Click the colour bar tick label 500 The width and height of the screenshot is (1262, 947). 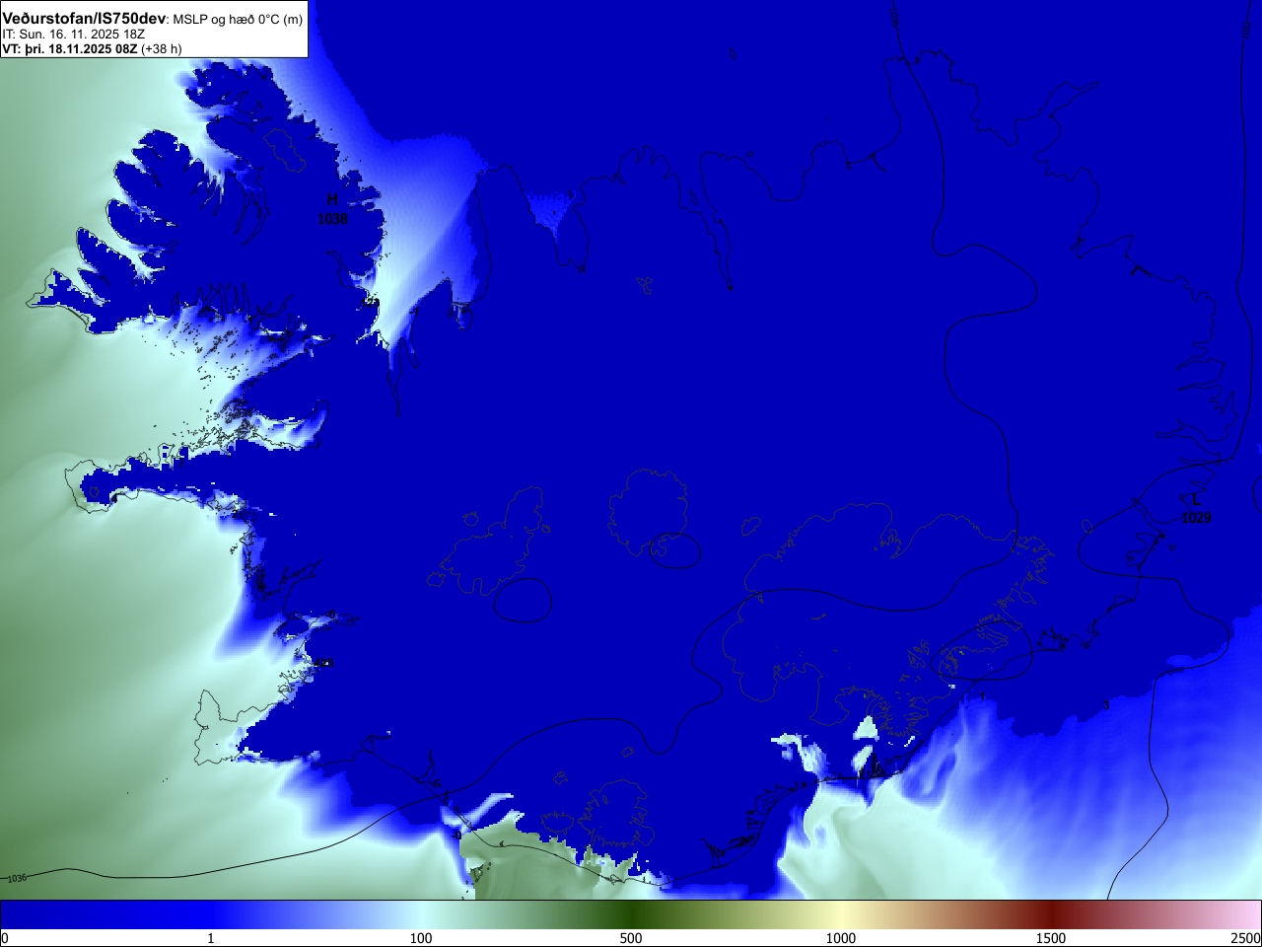click(631, 938)
